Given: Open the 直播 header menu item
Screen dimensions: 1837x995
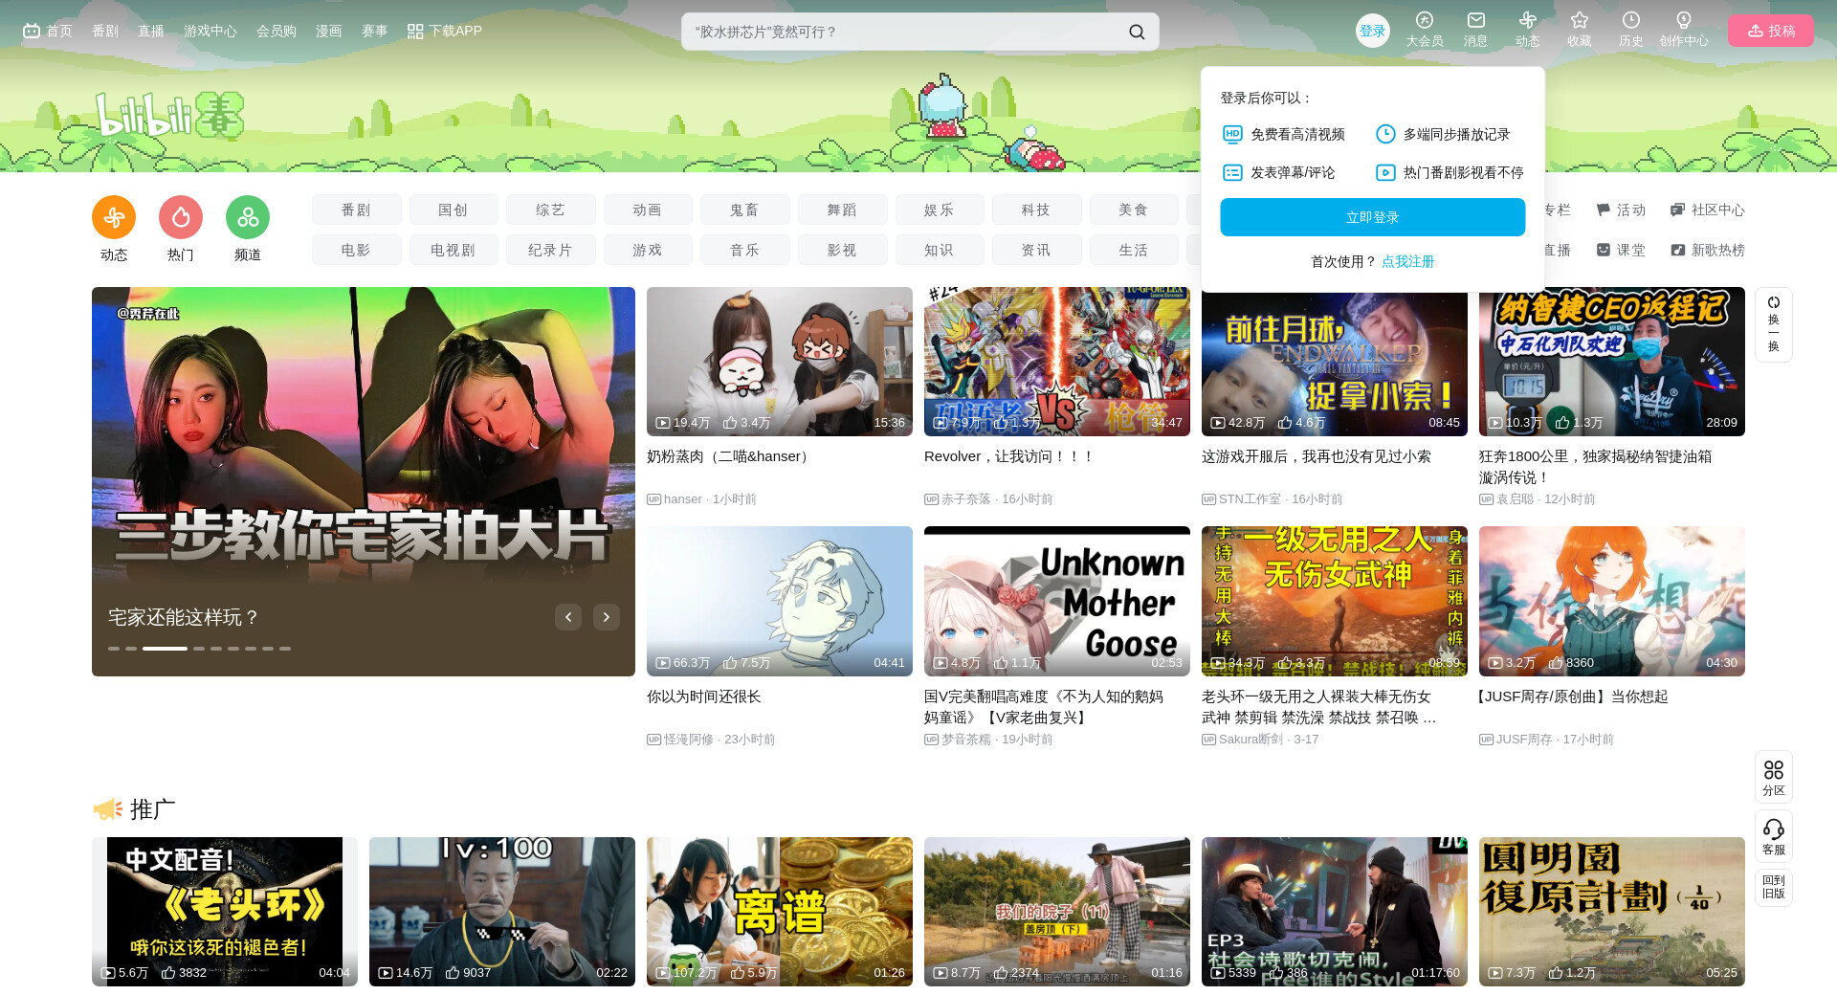Looking at the screenshot, I should click(151, 31).
